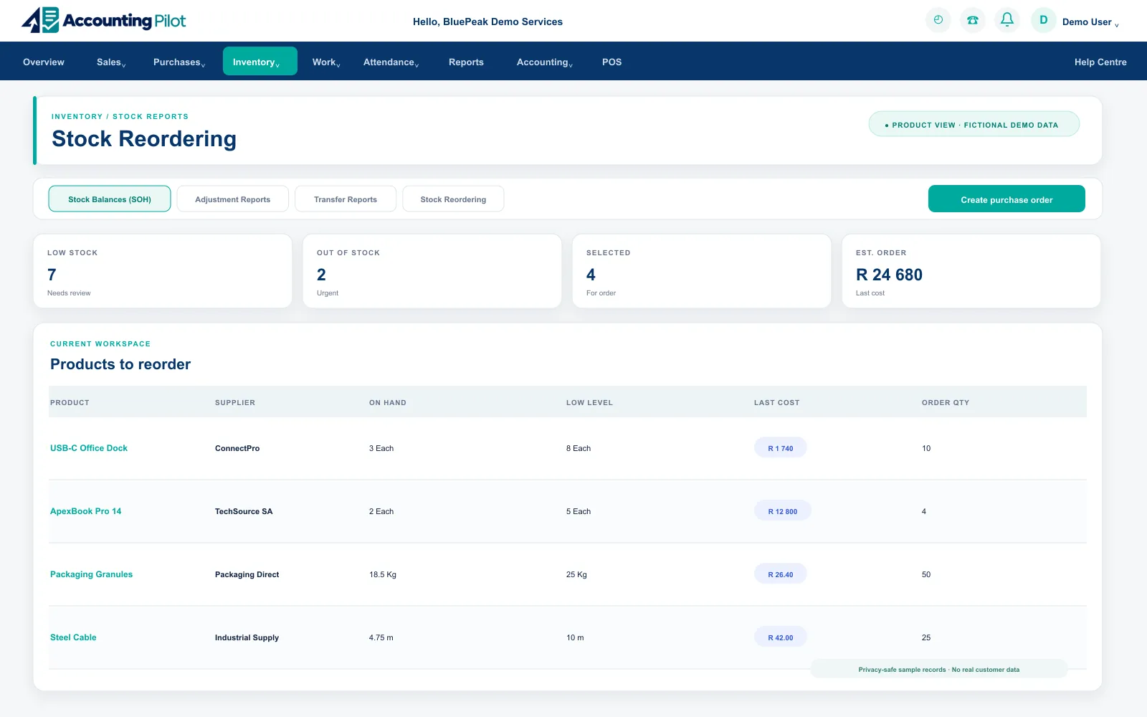Click the Out of Stock summary card

coord(432,271)
